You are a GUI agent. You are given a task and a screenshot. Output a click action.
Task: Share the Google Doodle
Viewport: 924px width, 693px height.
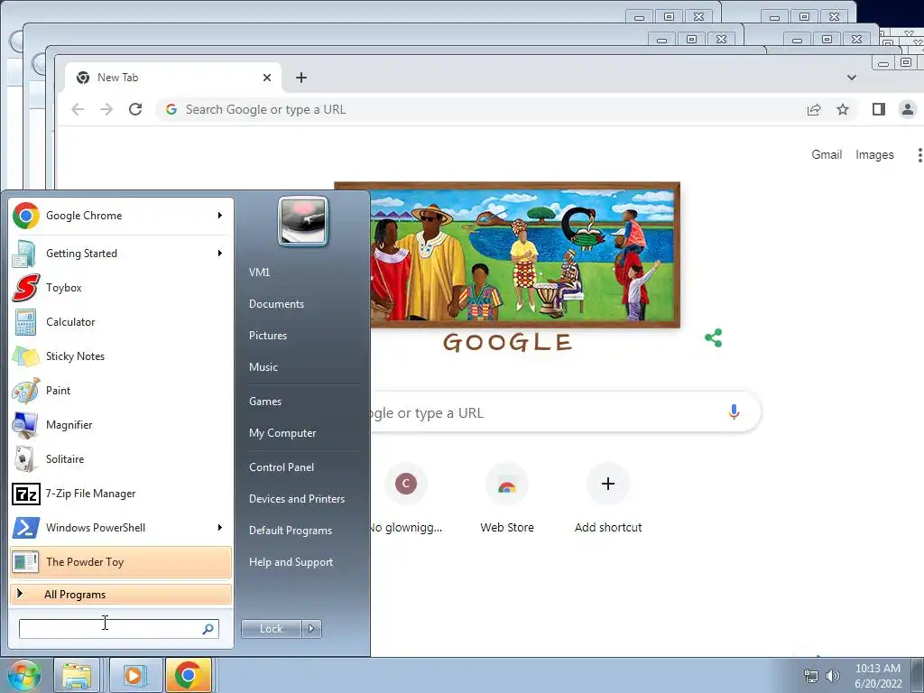click(714, 338)
